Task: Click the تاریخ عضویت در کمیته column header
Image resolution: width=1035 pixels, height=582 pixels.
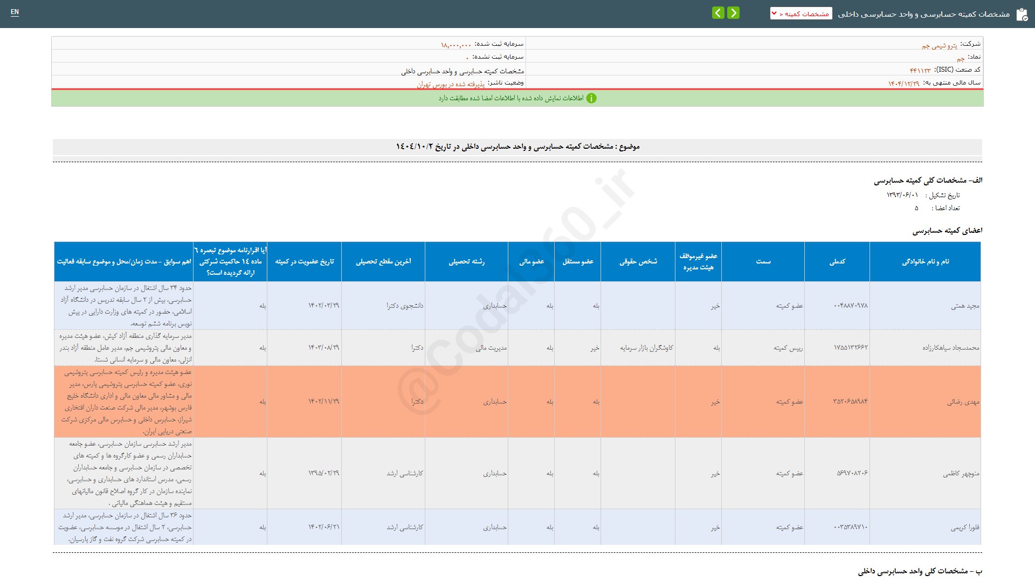Action: (x=305, y=262)
